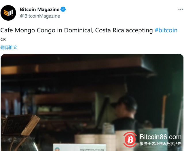The width and height of the screenshot is (186, 151).
Task: Click the stack of teal plates
Action: click(153, 138)
